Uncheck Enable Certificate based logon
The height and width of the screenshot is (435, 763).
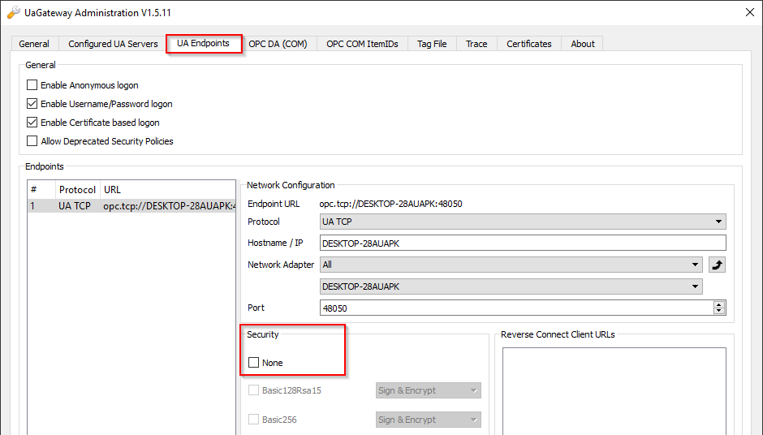32,122
